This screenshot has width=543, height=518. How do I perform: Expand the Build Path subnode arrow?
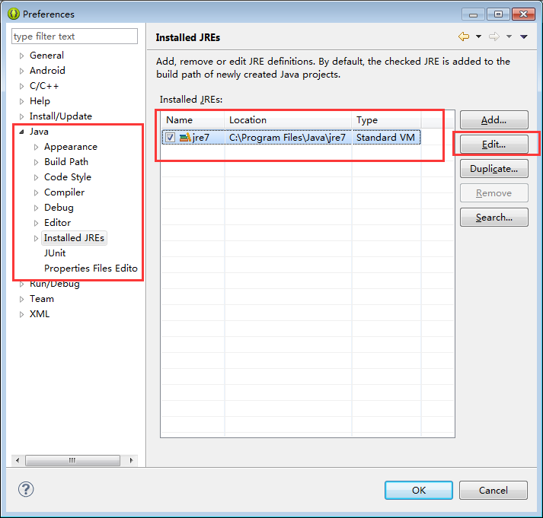point(36,162)
